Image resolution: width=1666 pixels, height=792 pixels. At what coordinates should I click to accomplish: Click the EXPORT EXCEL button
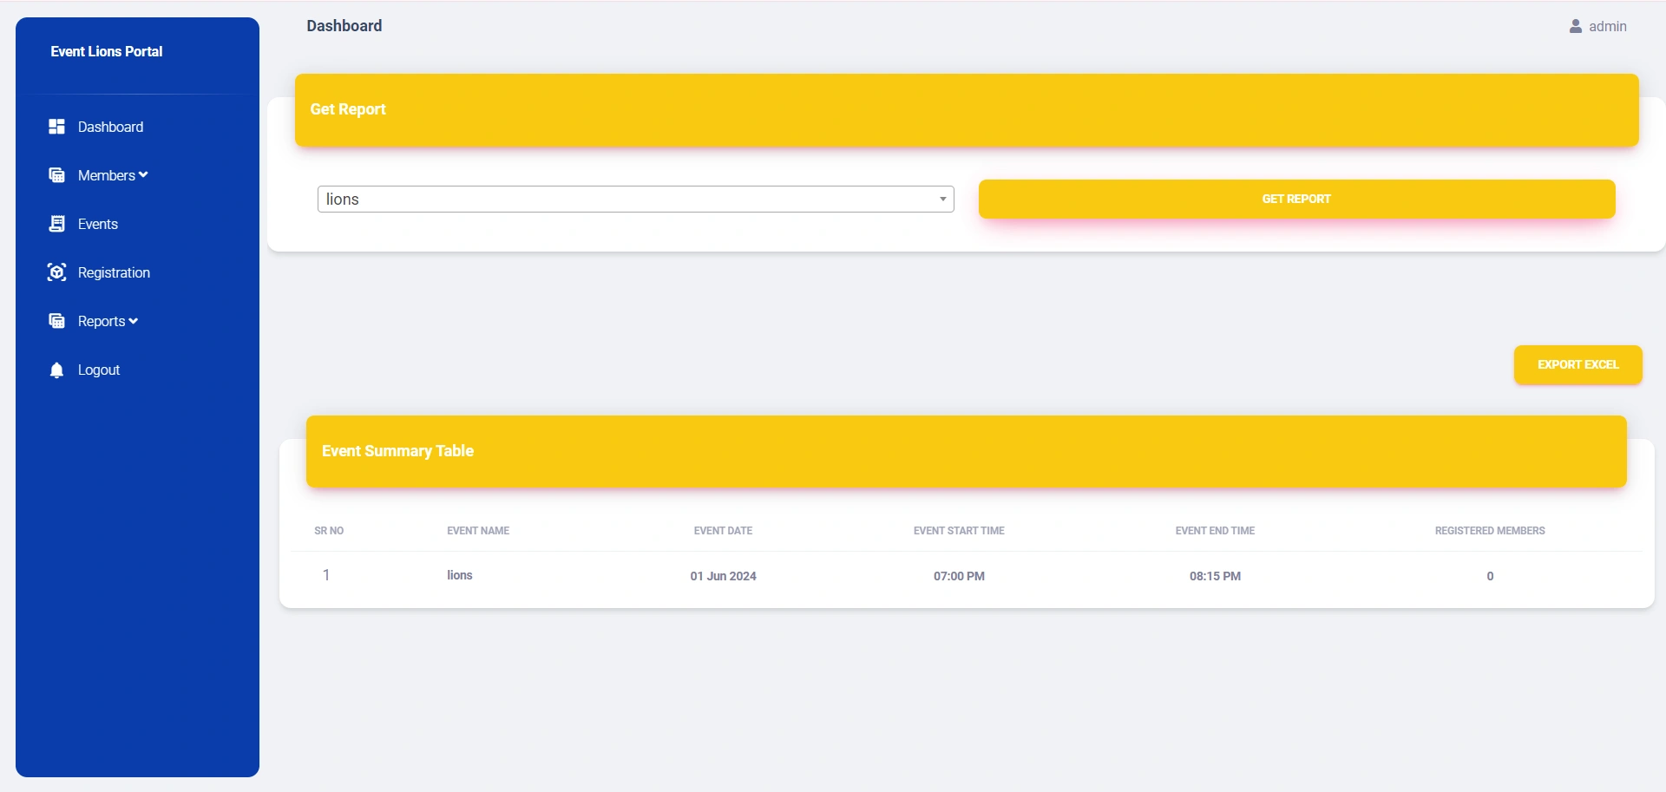tap(1577, 364)
